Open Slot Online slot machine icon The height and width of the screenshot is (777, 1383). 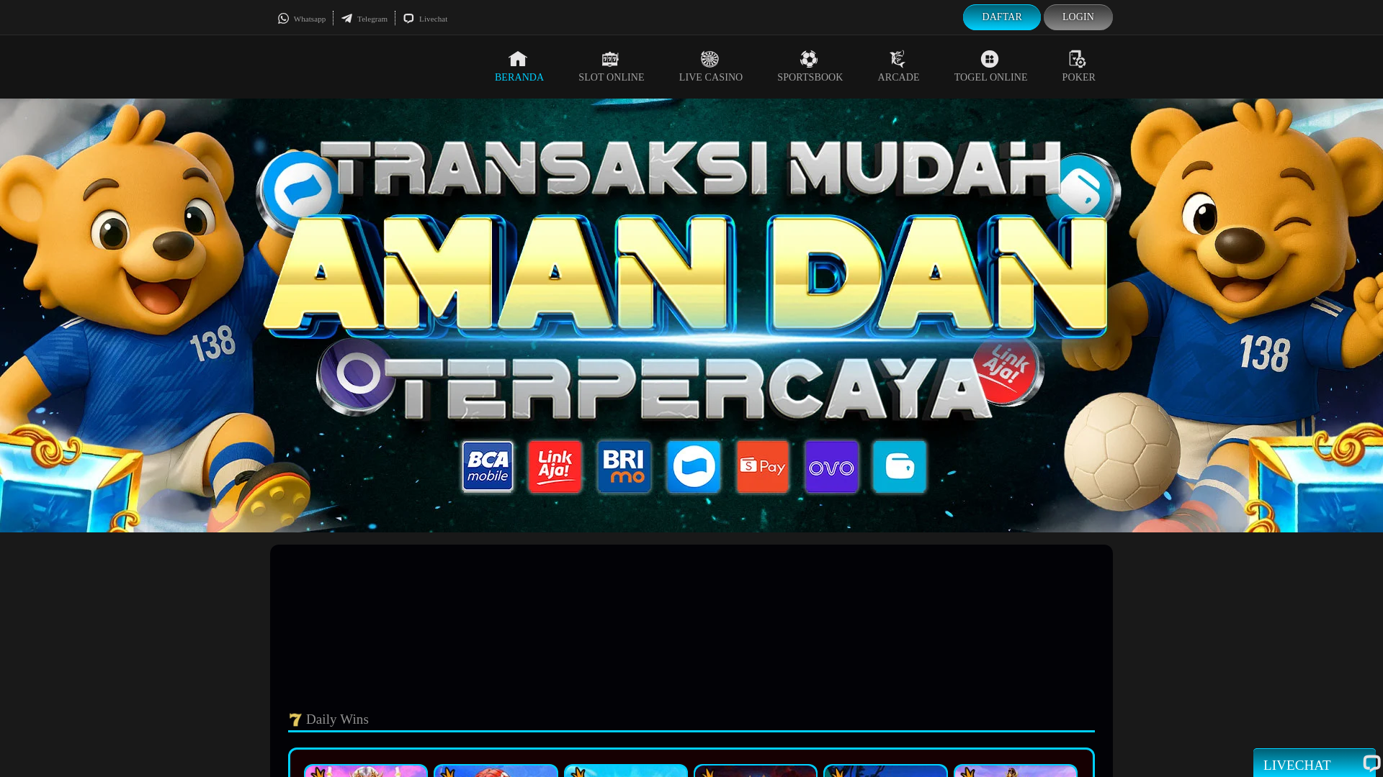pyautogui.click(x=610, y=59)
